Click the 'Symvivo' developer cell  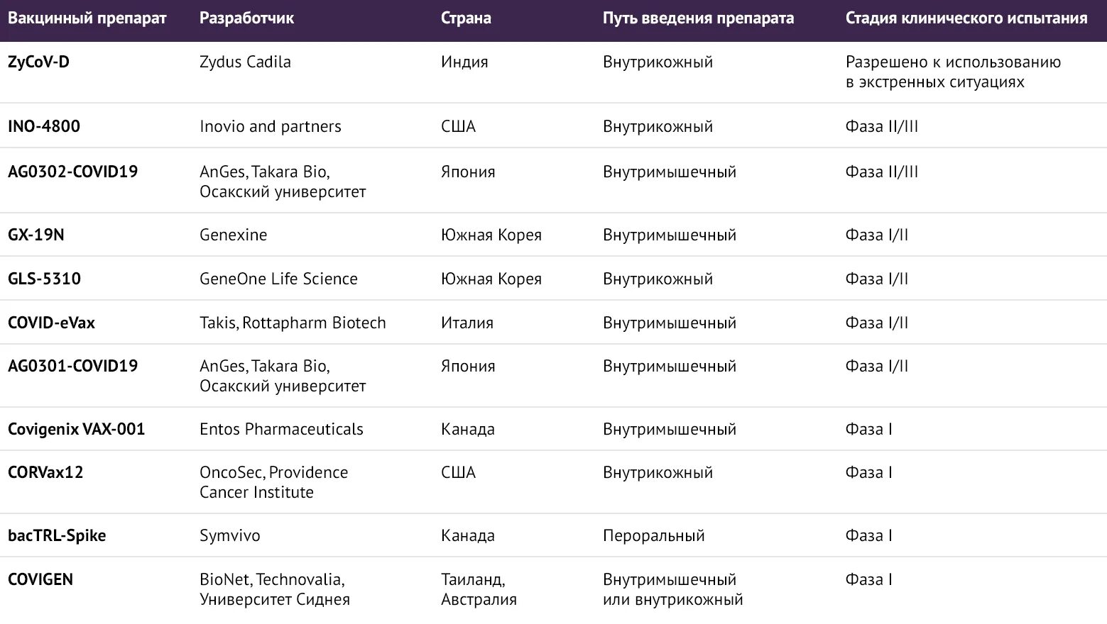click(230, 535)
